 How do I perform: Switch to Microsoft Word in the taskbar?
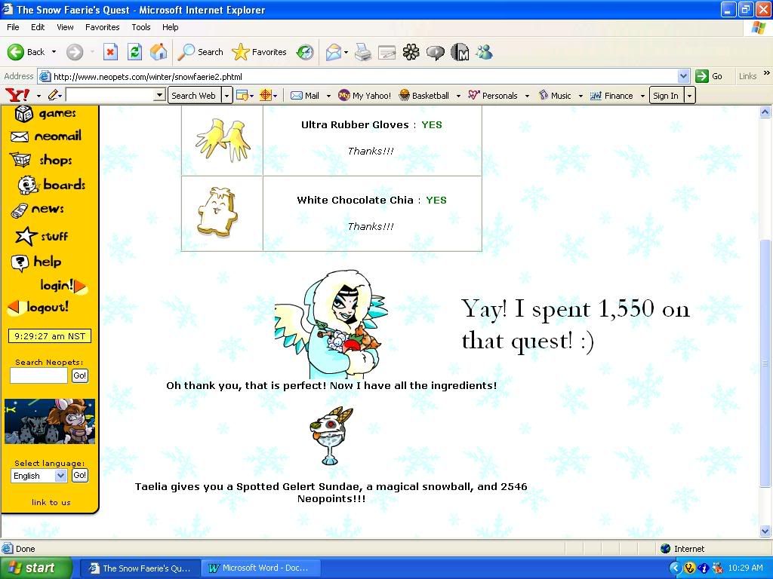[x=261, y=568]
